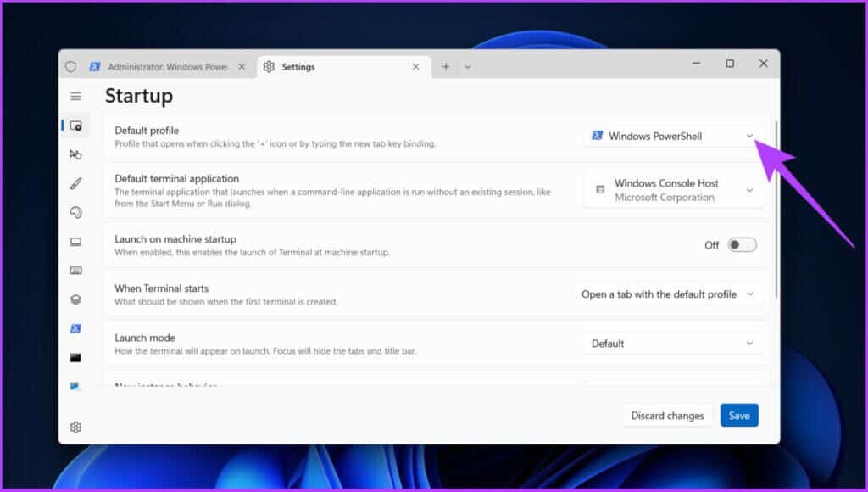868x492 pixels.
Task: Switch to the Administrator: Windows PowerShell tab
Action: tap(168, 66)
